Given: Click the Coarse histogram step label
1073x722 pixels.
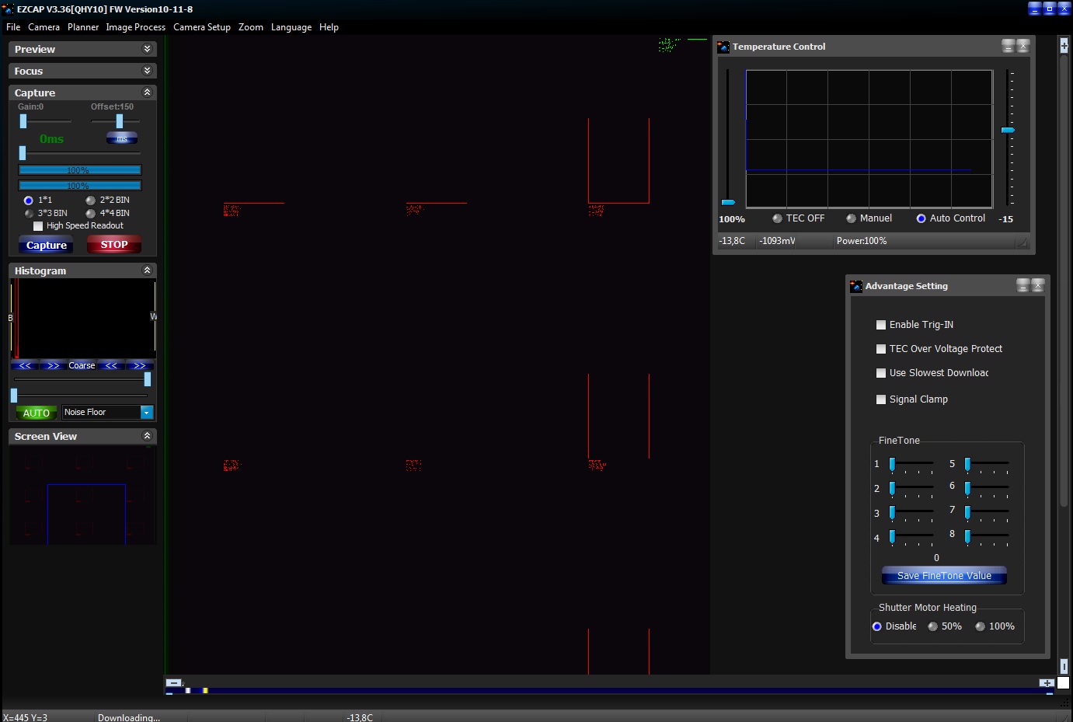Looking at the screenshot, I should point(82,365).
